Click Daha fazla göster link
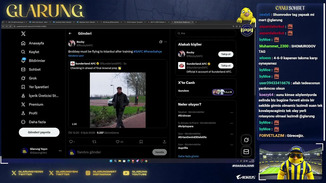Image resolution: width=326 pixels, height=183 pixels. (188, 156)
